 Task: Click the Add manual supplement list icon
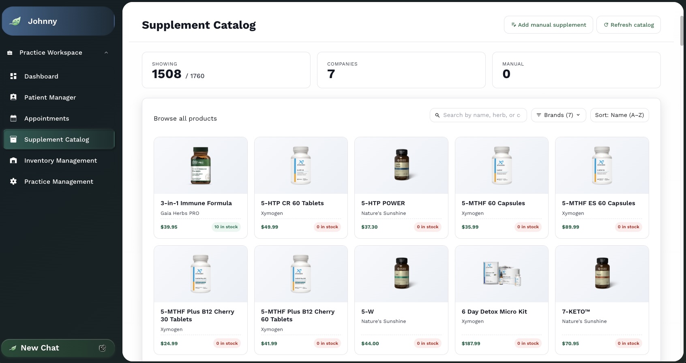pyautogui.click(x=514, y=25)
